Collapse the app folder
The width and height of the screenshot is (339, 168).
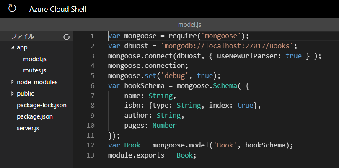13,48
